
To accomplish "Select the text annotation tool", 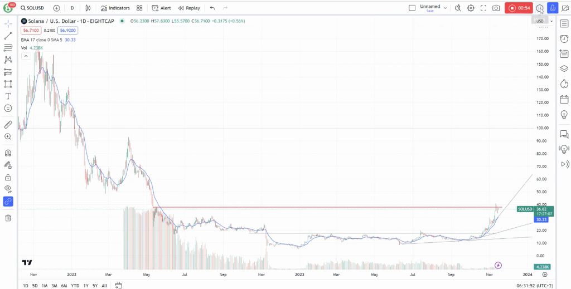I will (8, 96).
